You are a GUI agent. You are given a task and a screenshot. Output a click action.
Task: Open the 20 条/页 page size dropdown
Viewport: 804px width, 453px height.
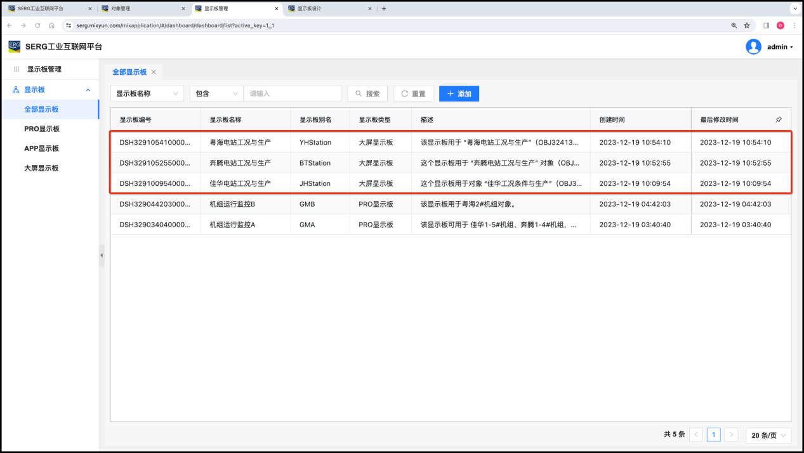coord(768,435)
